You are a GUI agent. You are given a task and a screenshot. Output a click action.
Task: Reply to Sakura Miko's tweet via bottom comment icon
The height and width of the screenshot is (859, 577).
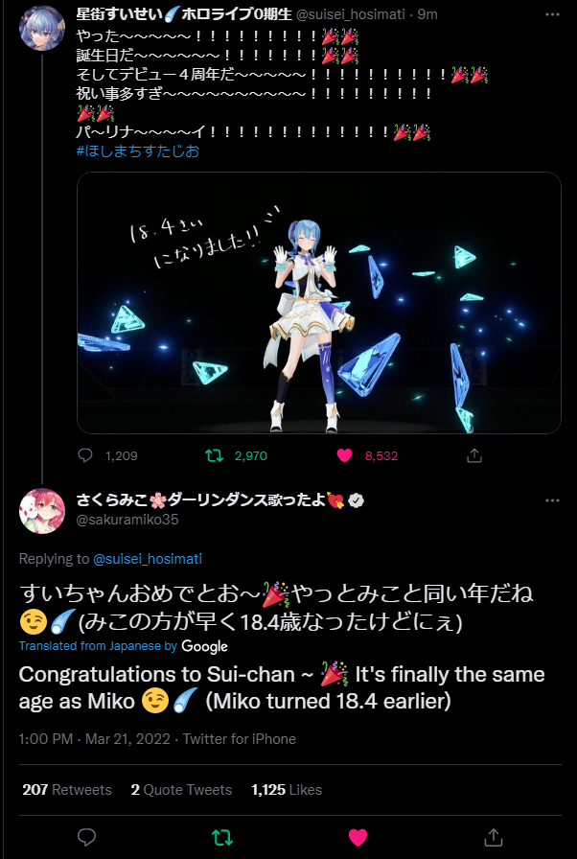[x=87, y=837]
